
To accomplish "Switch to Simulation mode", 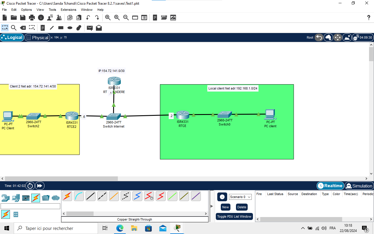I will click(359, 186).
